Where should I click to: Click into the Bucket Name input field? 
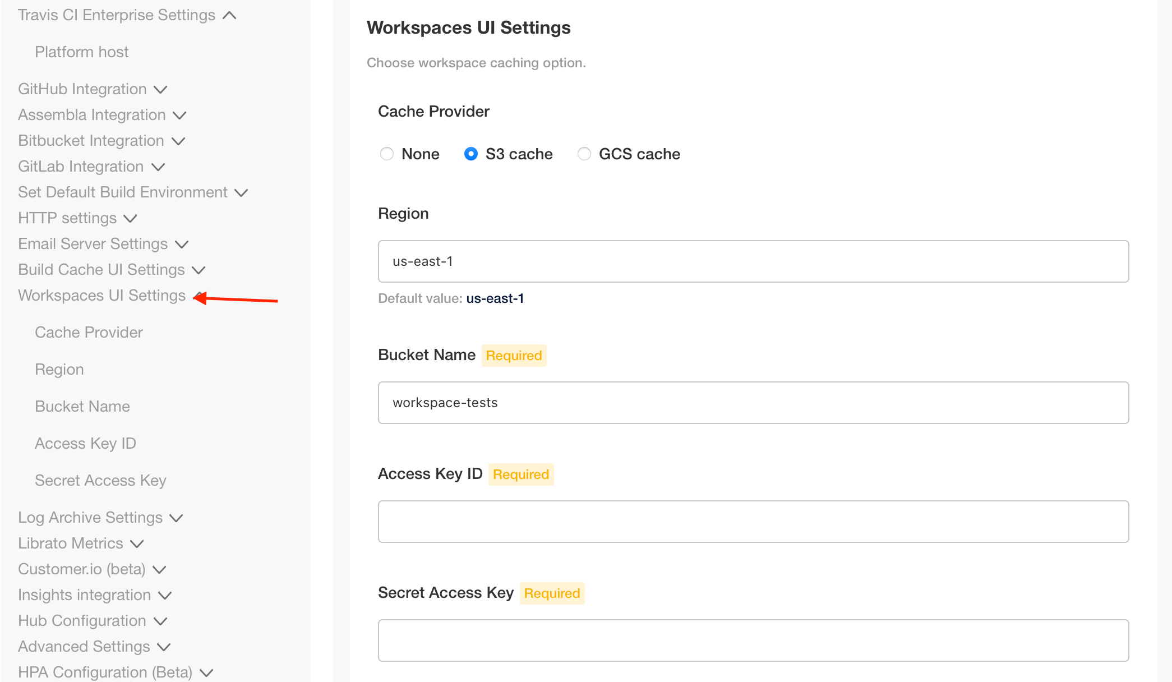click(753, 402)
